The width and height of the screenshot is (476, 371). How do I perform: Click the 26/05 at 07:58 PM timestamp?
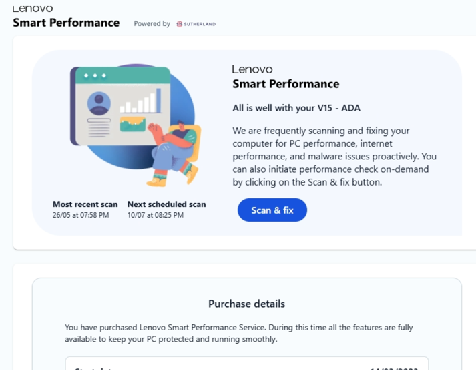click(x=81, y=215)
